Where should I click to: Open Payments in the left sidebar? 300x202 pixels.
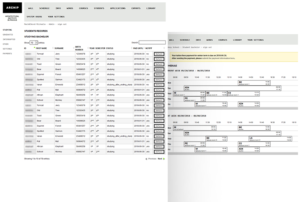click(7, 53)
